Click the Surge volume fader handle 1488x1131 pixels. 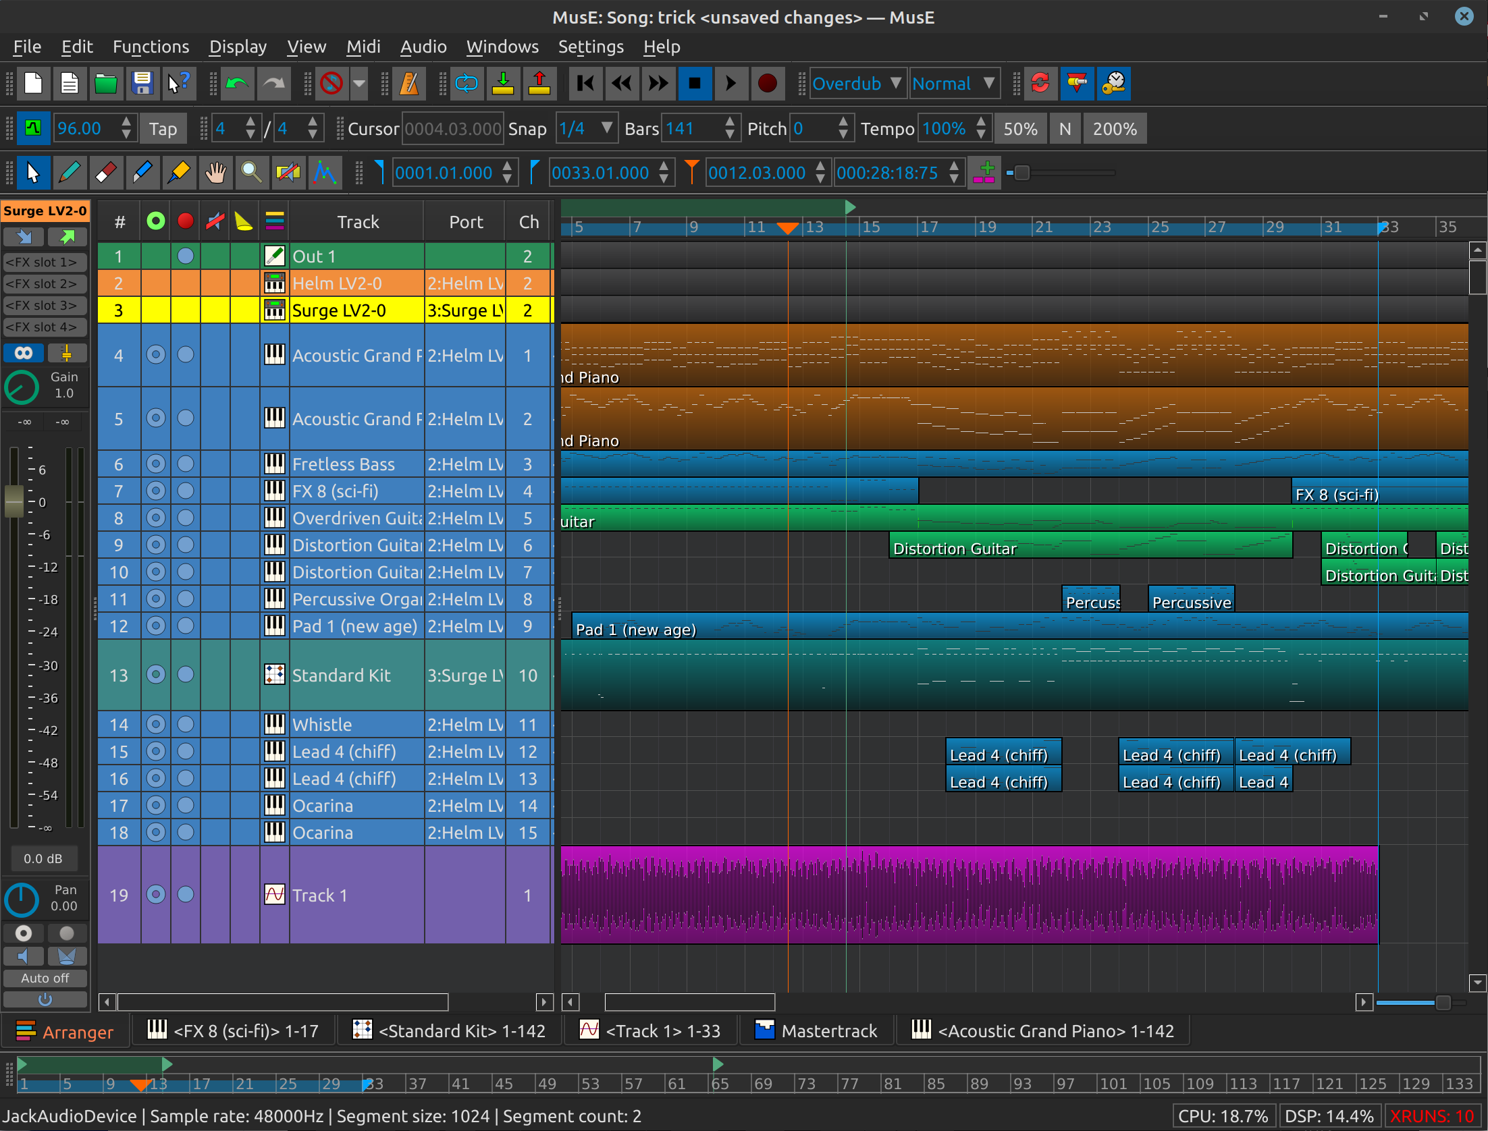[14, 501]
